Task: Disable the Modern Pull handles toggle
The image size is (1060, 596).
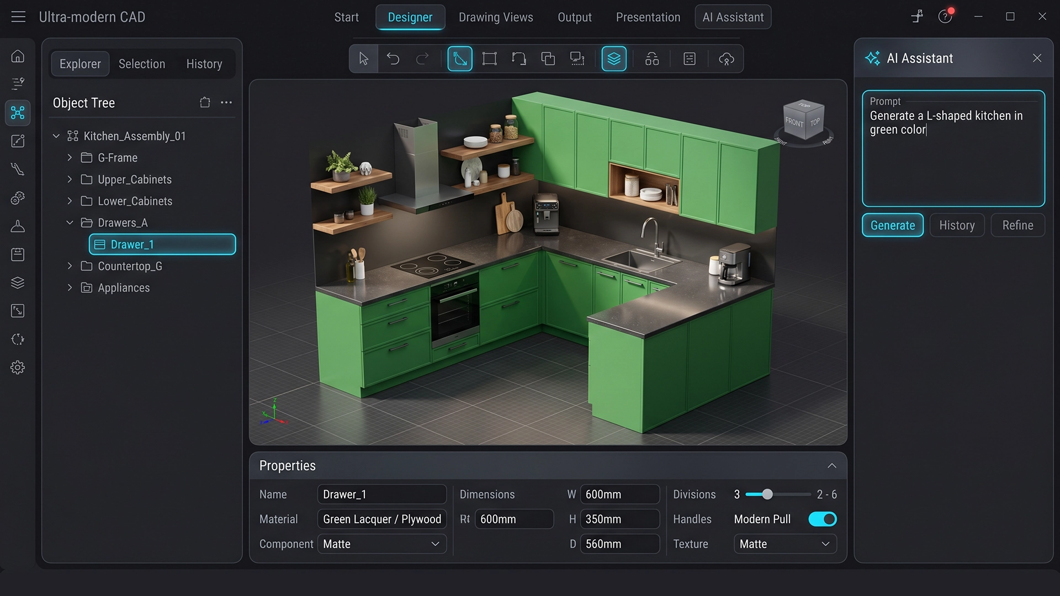Action: tap(822, 519)
